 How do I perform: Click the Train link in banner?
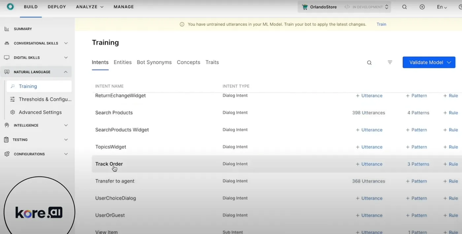click(x=381, y=24)
